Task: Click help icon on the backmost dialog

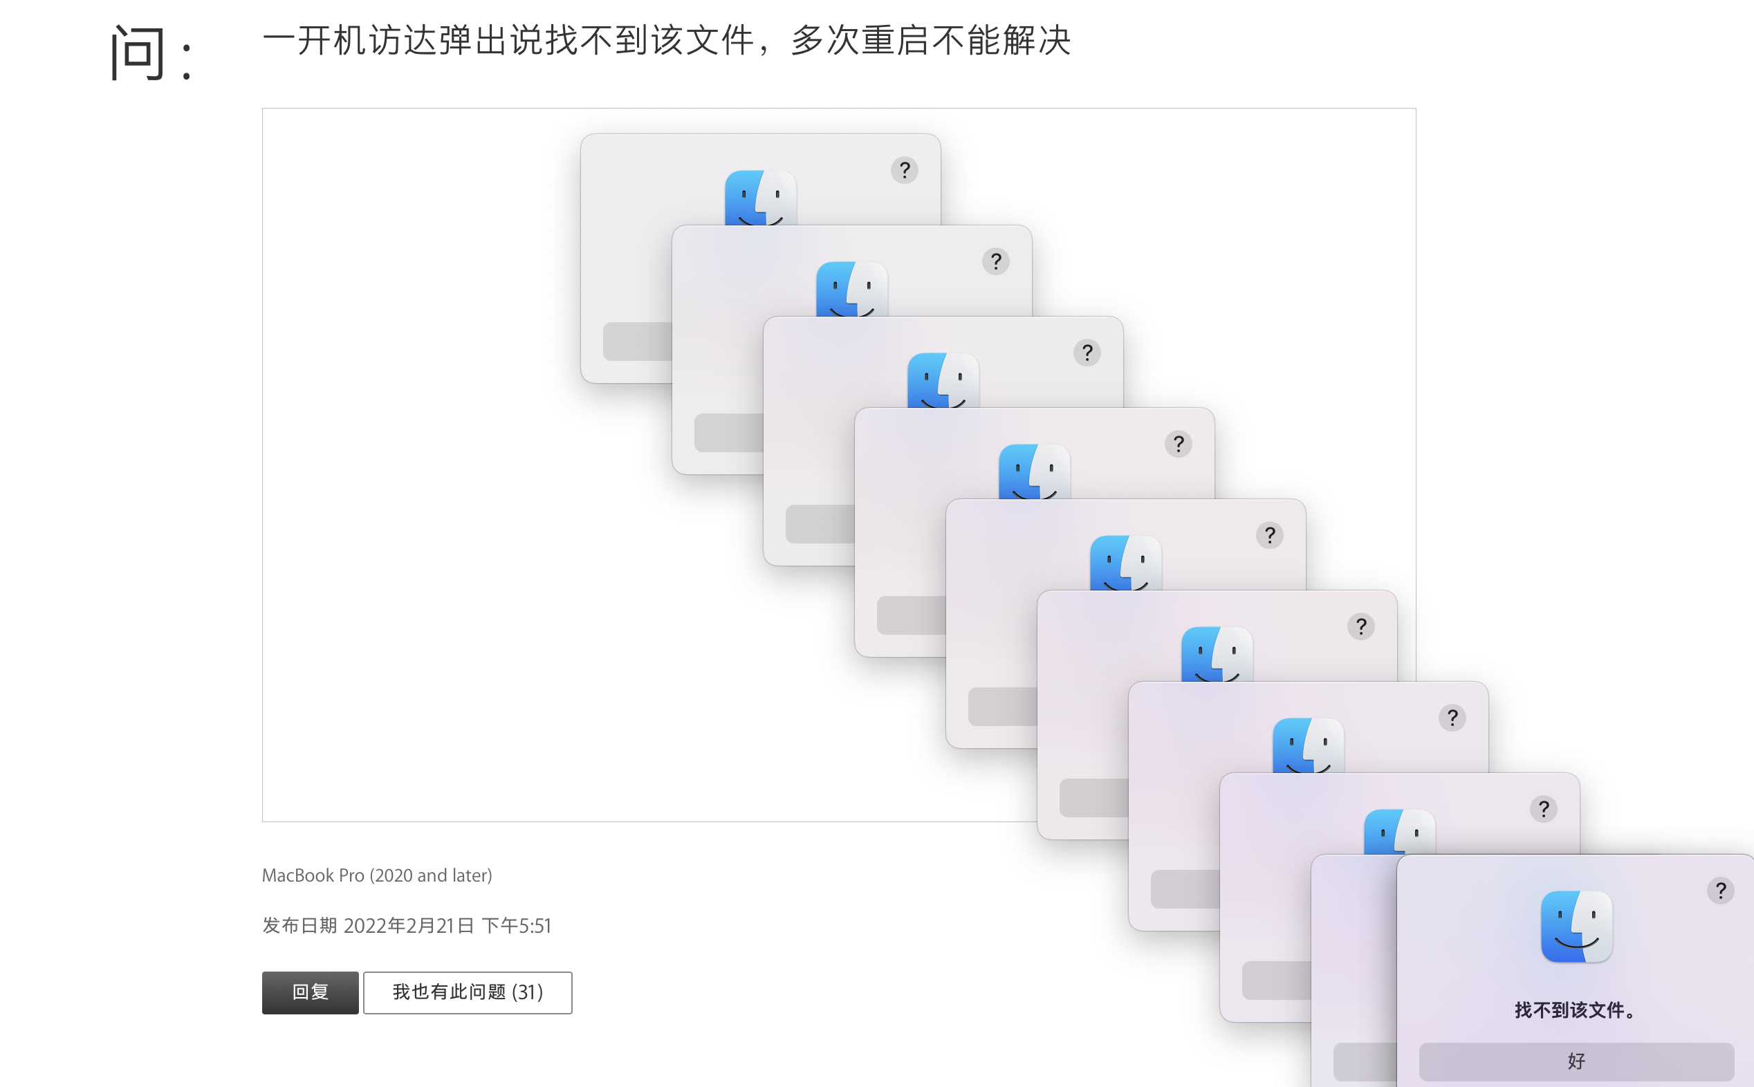Action: click(x=904, y=170)
